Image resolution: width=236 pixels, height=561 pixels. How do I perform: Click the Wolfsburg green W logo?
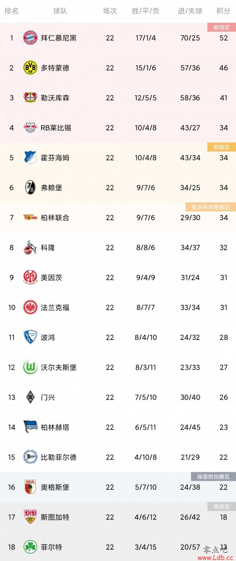pyautogui.click(x=31, y=367)
